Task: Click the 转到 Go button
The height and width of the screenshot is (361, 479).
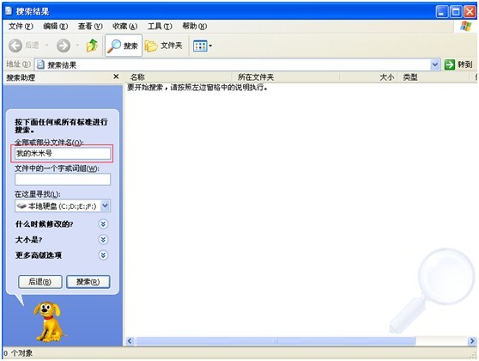Action: (458, 64)
